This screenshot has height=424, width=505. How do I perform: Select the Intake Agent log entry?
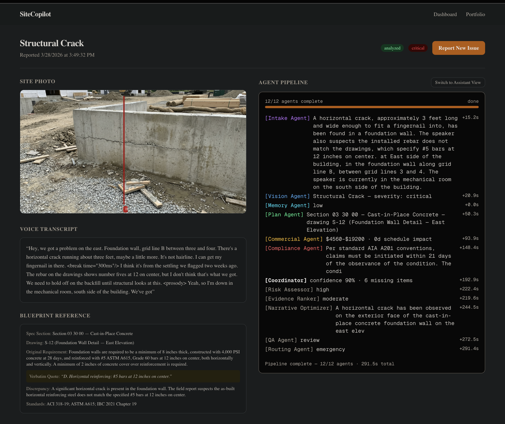[287, 118]
